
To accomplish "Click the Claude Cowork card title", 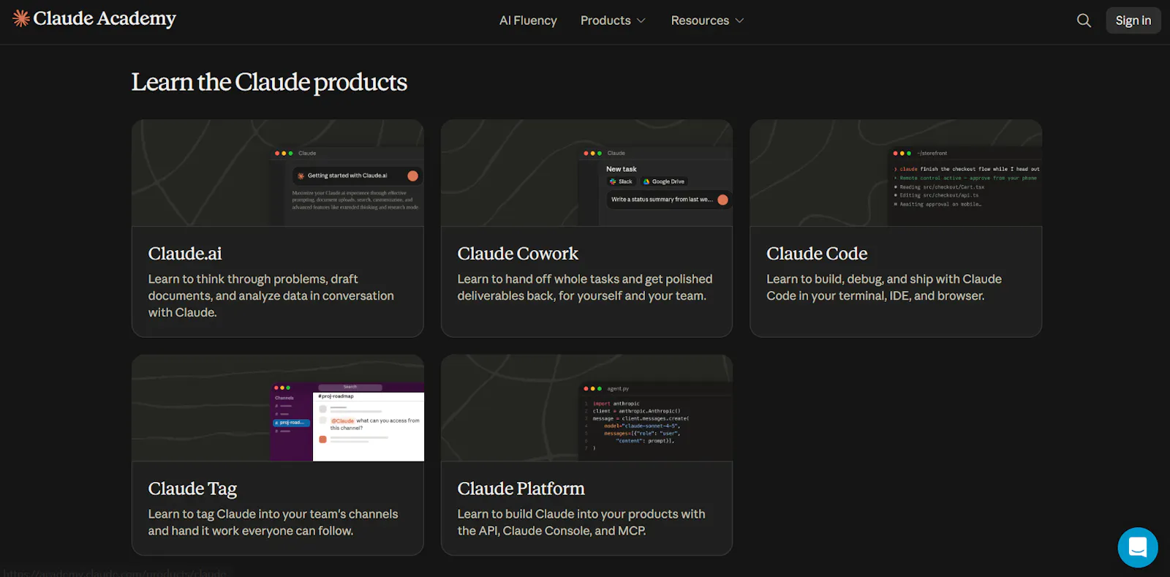I will click(x=518, y=254).
